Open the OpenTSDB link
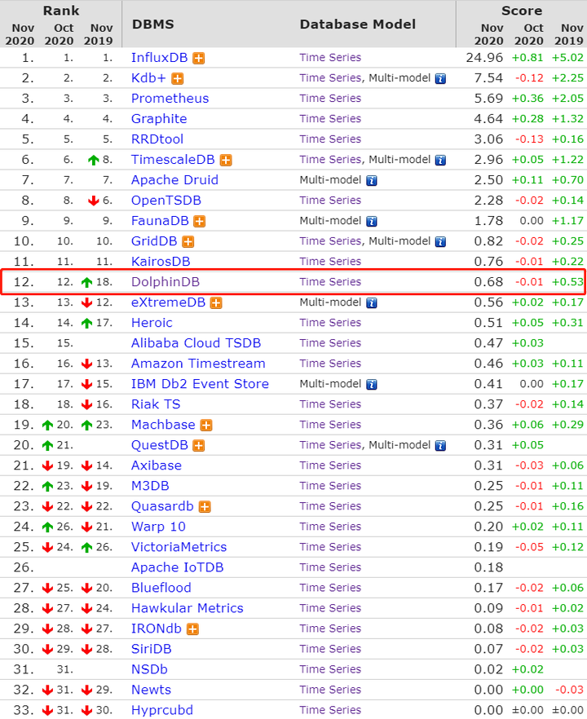The width and height of the screenshot is (587, 719). pos(166,201)
